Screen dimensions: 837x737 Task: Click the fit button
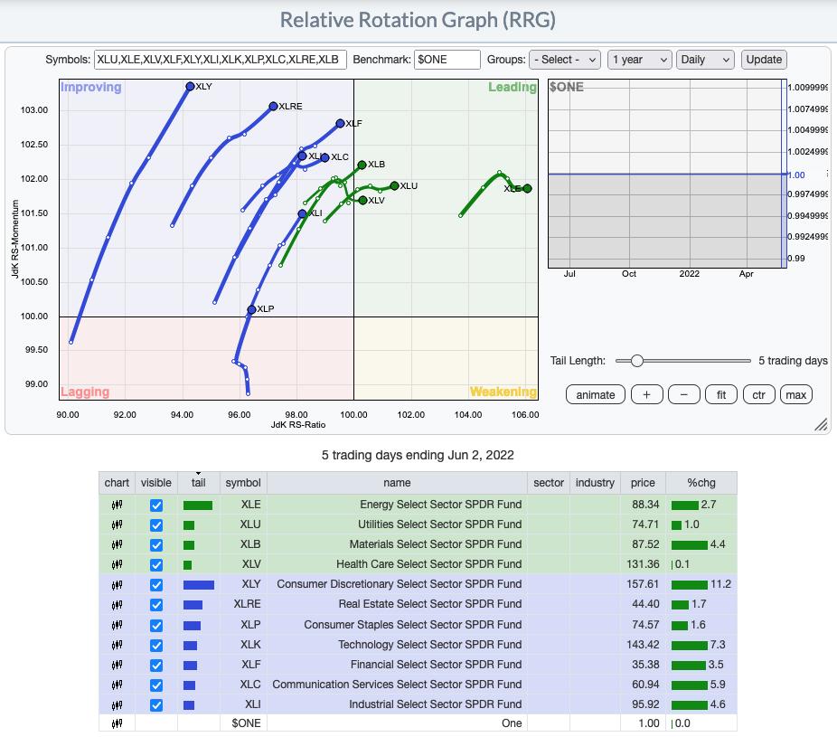coord(721,394)
